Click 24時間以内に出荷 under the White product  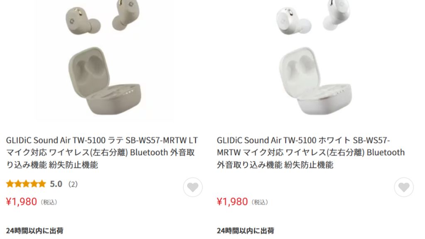point(246,231)
